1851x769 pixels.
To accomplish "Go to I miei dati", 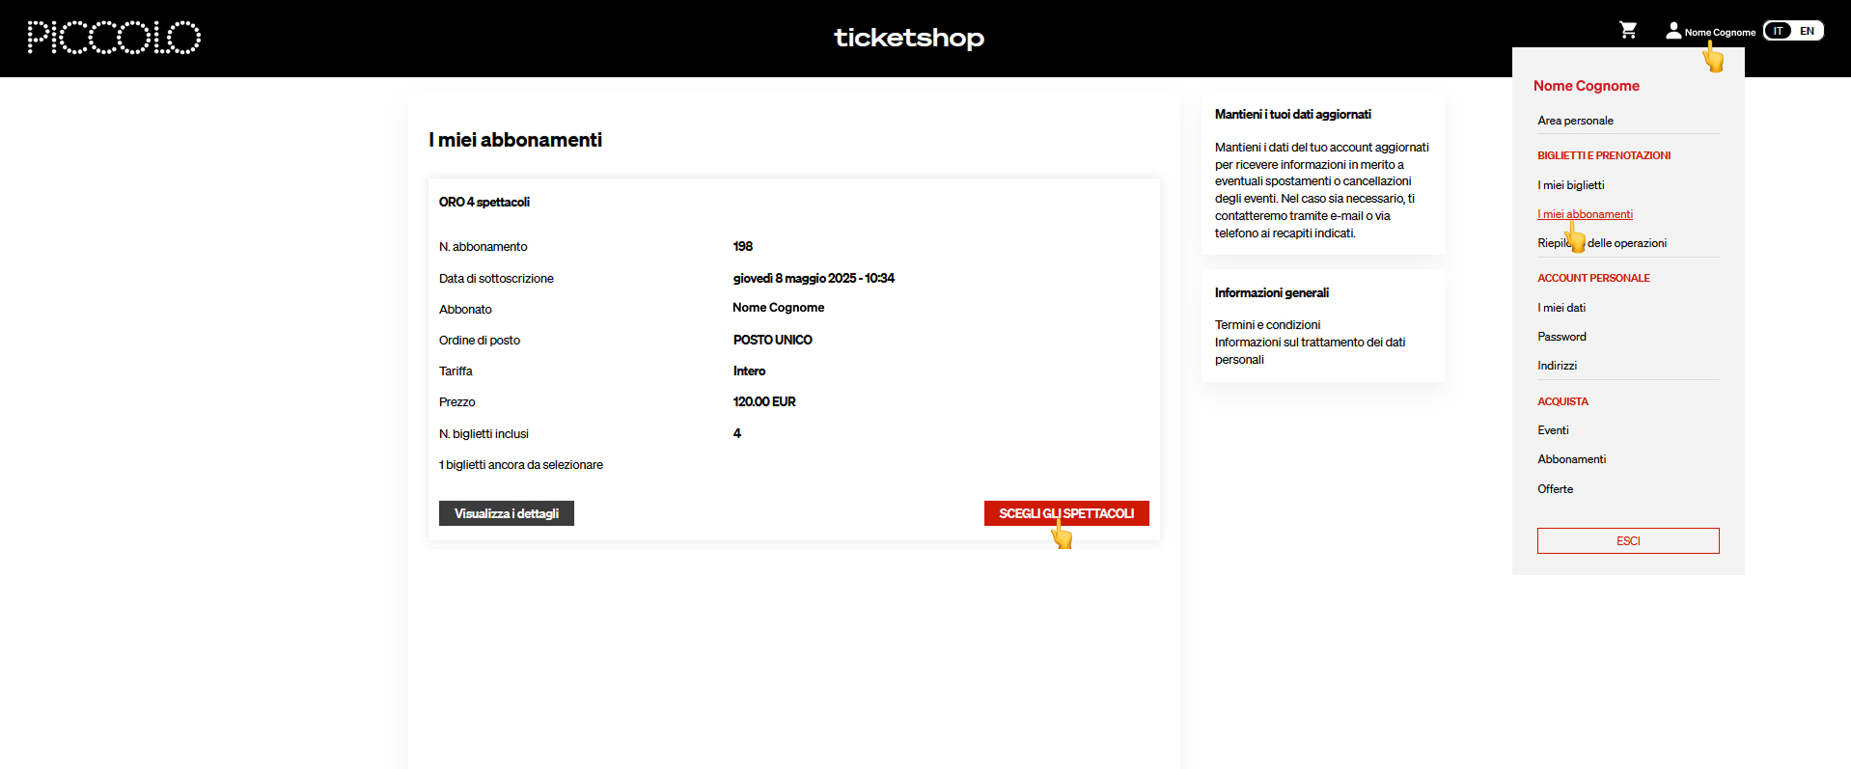I will (1561, 308).
